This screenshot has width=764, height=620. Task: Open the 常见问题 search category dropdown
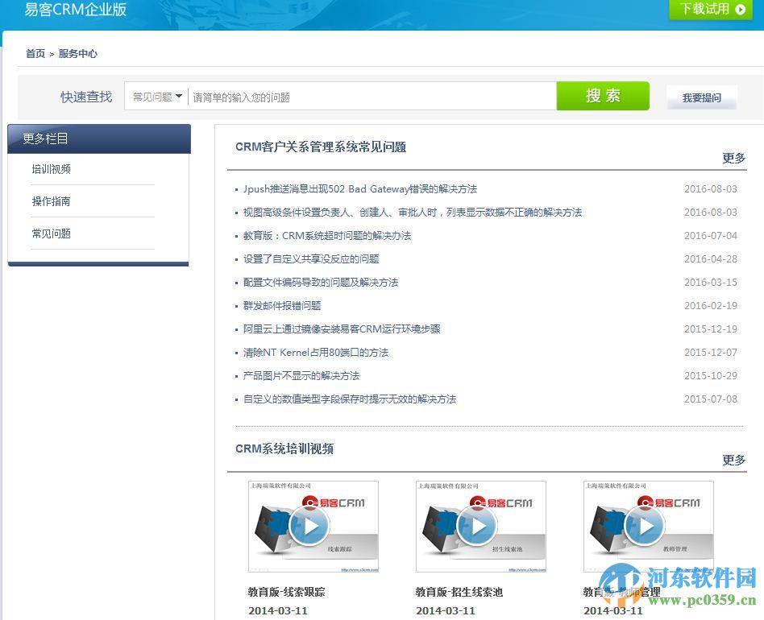156,96
